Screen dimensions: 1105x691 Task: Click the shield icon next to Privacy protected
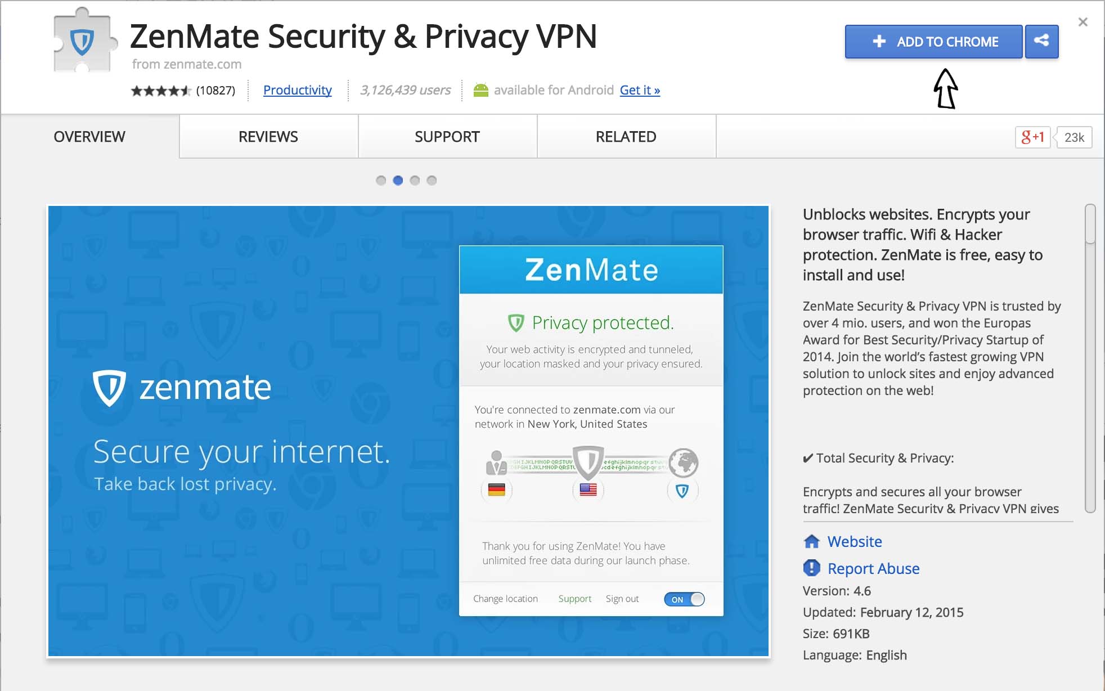[x=515, y=322]
